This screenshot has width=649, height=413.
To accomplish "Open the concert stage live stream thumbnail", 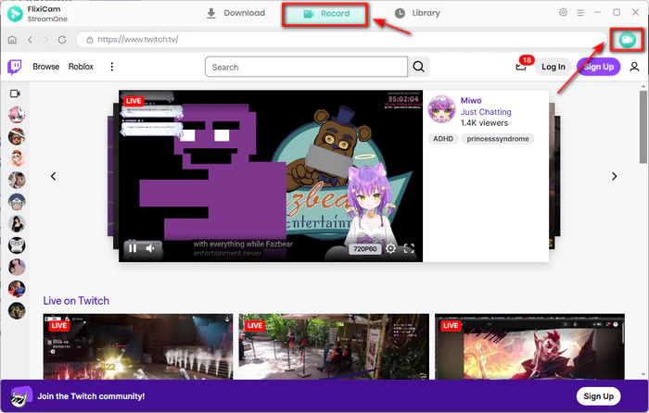I will 138,346.
